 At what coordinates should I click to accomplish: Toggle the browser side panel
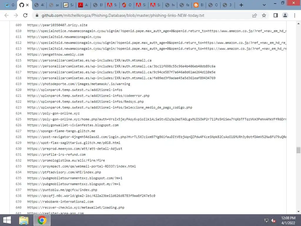pyautogui.click(x=276, y=15)
